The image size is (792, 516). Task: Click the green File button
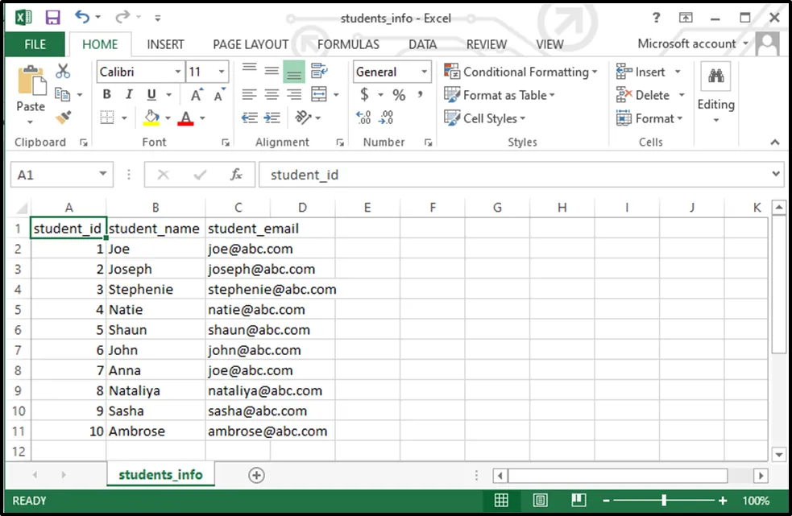[x=35, y=44]
